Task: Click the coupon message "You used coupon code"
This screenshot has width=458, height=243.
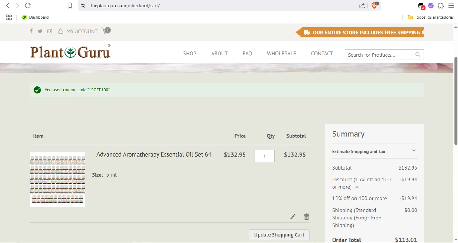Action: click(x=77, y=90)
